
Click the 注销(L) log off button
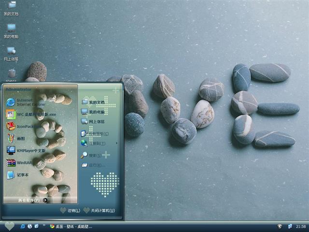(x=70, y=211)
